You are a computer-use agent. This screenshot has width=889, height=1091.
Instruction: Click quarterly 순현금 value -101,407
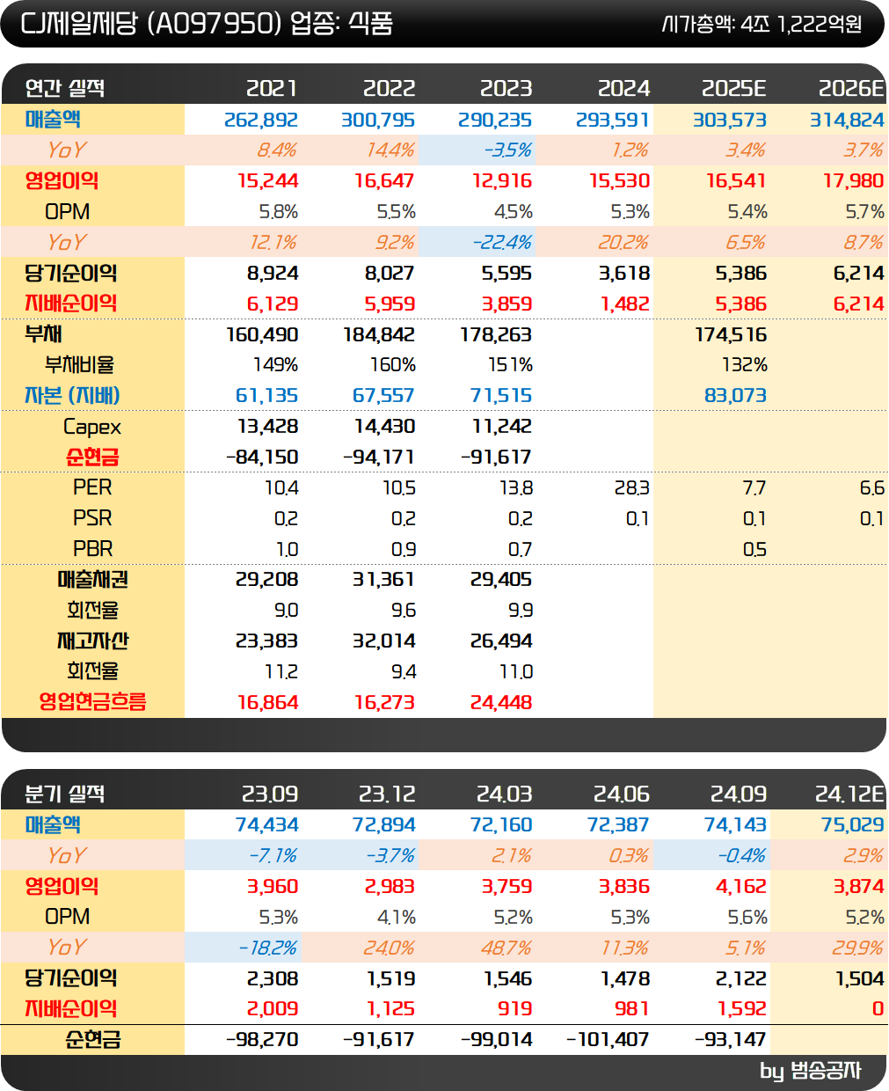pos(608,1040)
